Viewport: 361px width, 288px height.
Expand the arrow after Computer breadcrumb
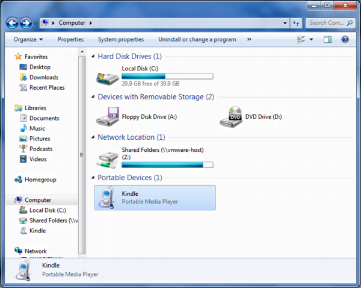point(91,23)
